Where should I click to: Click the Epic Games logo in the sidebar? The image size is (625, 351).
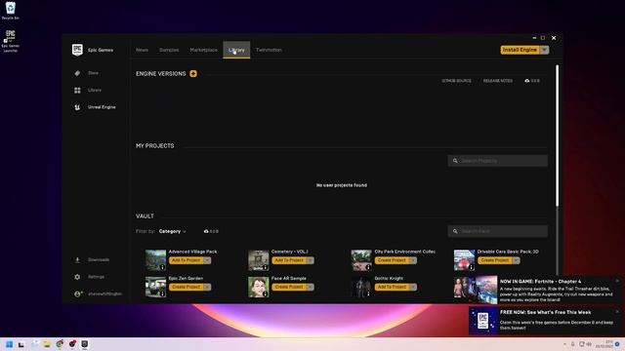point(77,50)
